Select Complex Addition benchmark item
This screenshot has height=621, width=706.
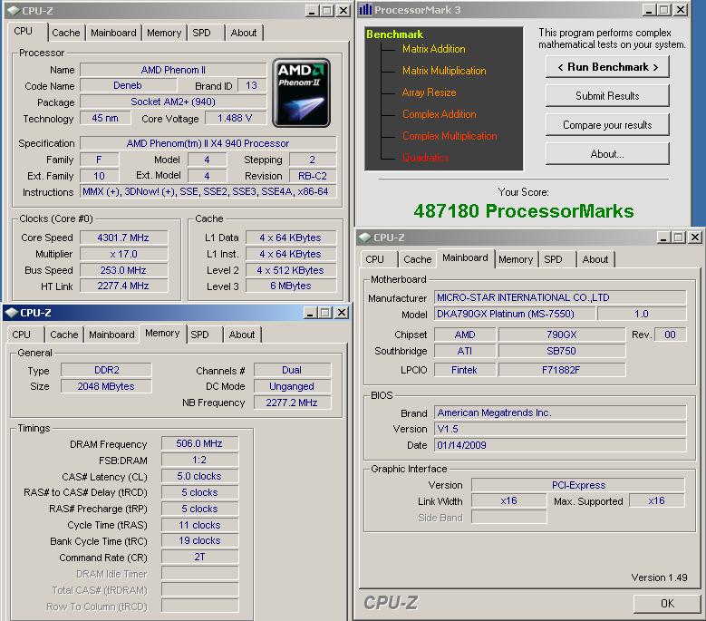tap(439, 114)
